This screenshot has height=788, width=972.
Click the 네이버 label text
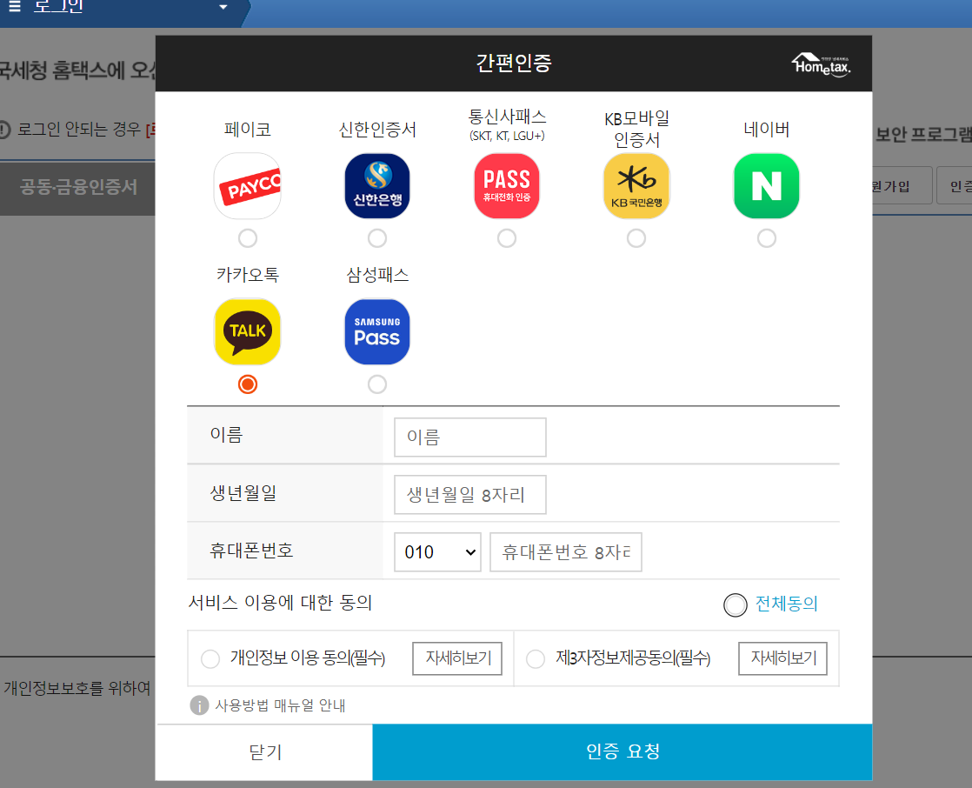click(x=766, y=130)
